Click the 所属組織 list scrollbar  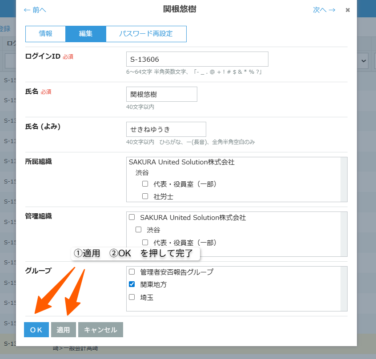[344, 179]
